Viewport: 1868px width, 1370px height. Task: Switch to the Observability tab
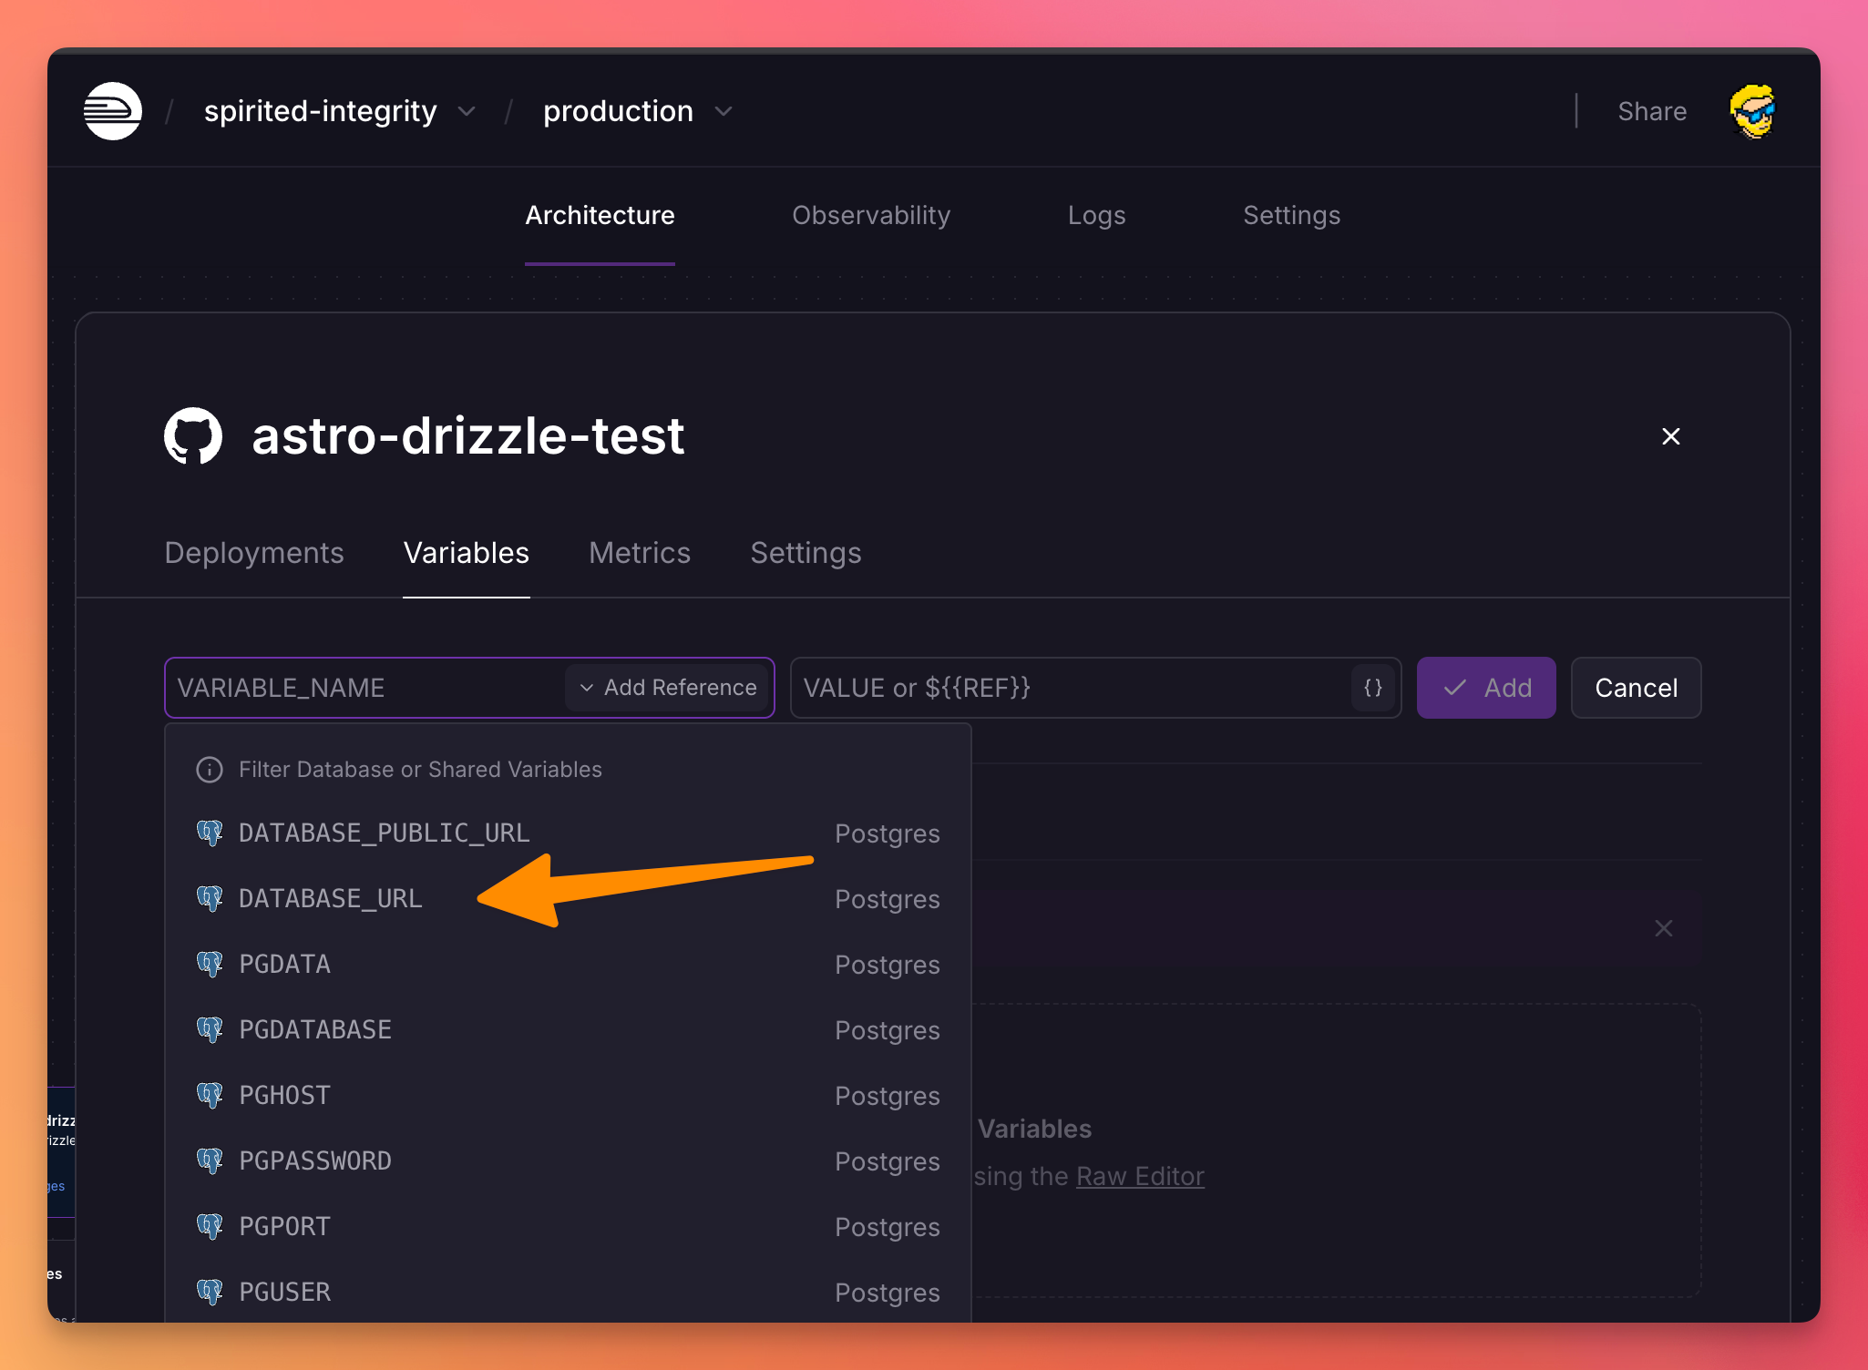click(x=870, y=215)
